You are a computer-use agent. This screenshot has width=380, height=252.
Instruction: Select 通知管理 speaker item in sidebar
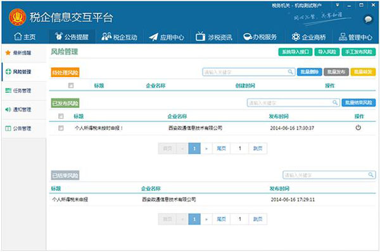(23, 109)
